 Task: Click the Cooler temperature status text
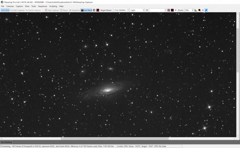click(135, 146)
